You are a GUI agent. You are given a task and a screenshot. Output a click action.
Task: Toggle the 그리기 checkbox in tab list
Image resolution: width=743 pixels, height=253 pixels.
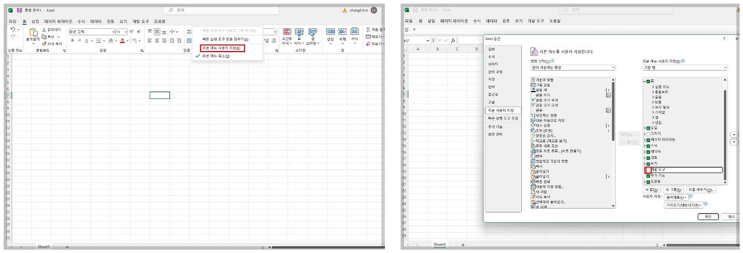tap(648, 133)
